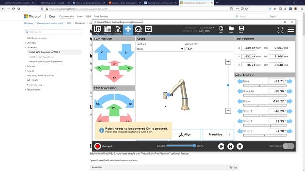Increase Wrist 1 joint with right arrow
Viewport: 305px width, 171px height.
(290, 111)
